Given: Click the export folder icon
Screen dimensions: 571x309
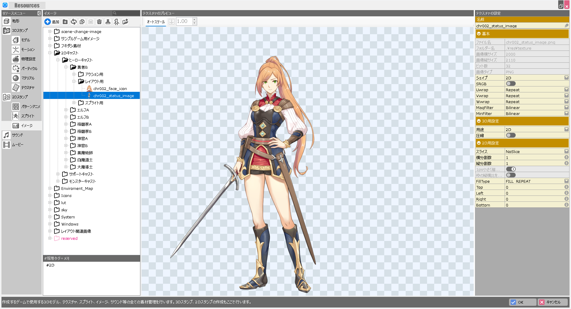Looking at the screenshot, I should (125, 22).
